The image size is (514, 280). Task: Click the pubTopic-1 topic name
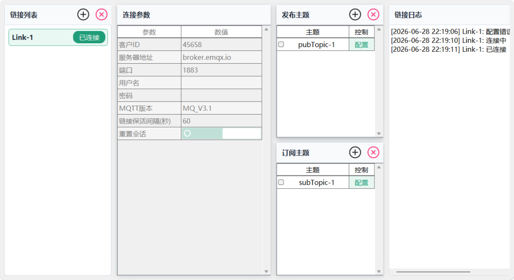[316, 45]
